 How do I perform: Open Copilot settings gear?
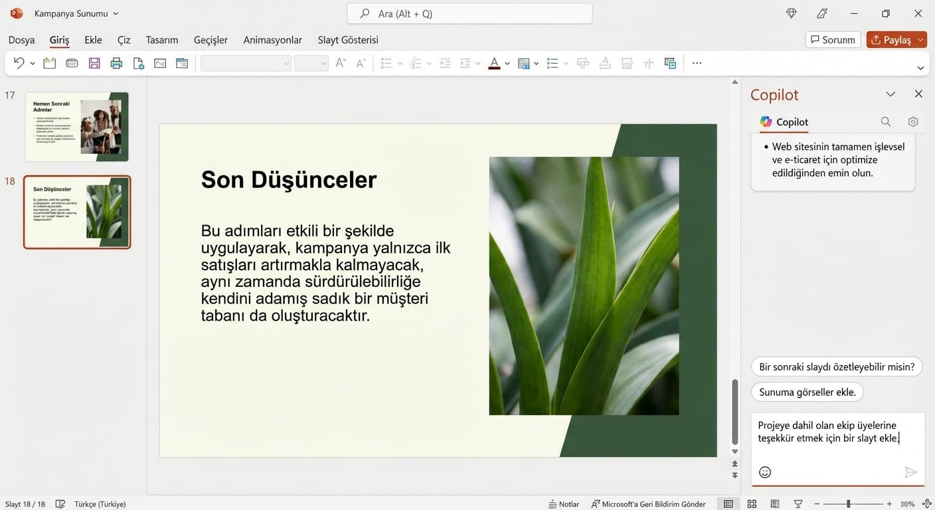[x=913, y=122]
